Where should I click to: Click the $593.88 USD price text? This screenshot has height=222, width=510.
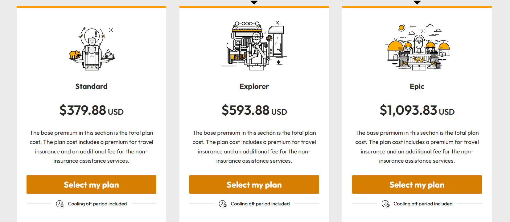click(x=254, y=110)
